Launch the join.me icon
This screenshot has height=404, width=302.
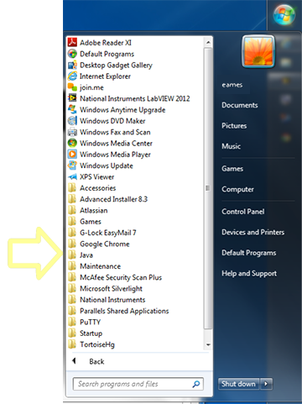tap(72, 87)
